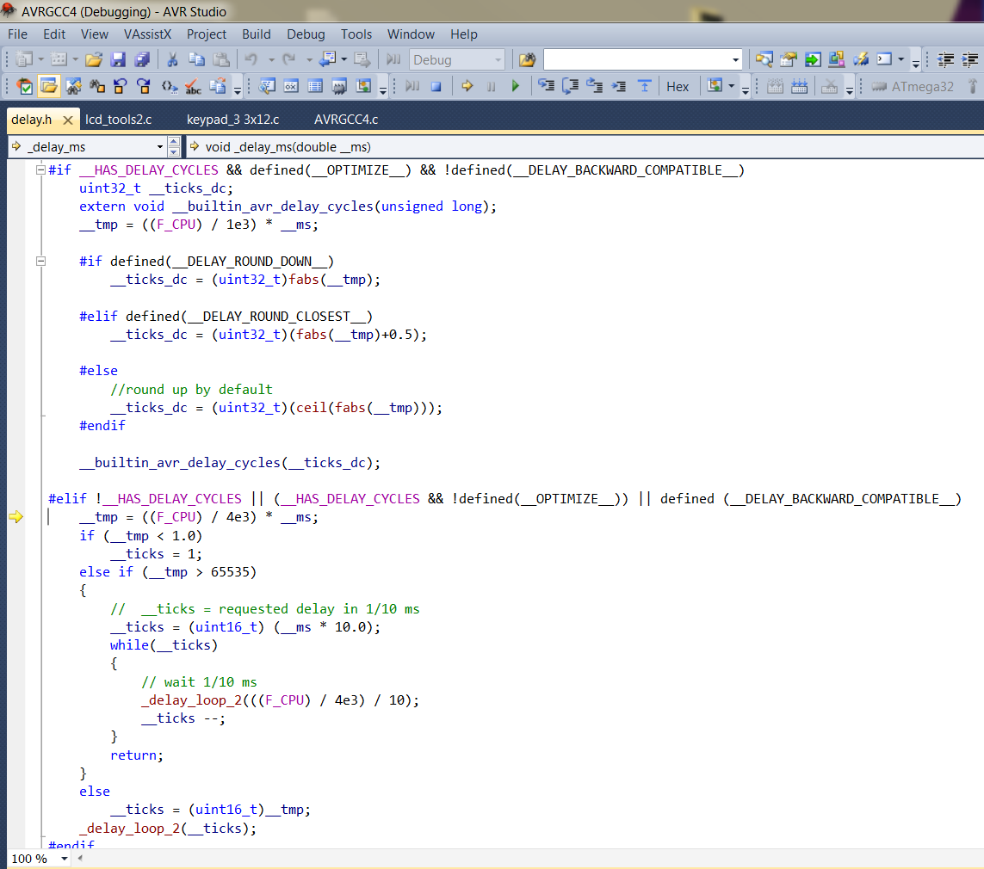Screen dimensions: 984x869
Task: Open the void _delay_ms member dropdown
Action: pos(585,147)
